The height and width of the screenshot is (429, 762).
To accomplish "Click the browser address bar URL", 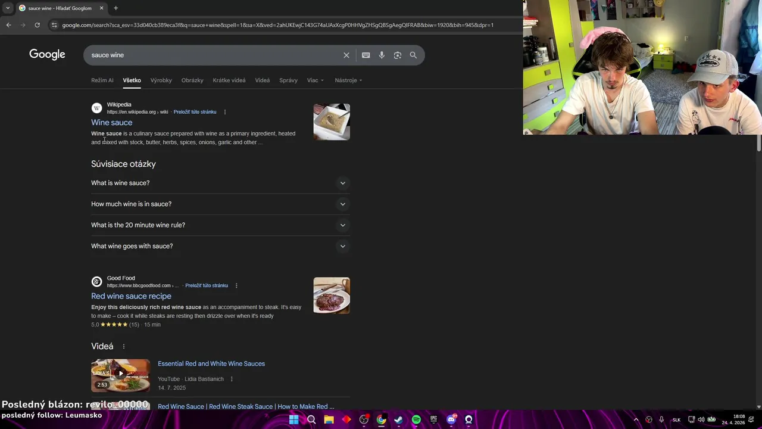I will (277, 25).
